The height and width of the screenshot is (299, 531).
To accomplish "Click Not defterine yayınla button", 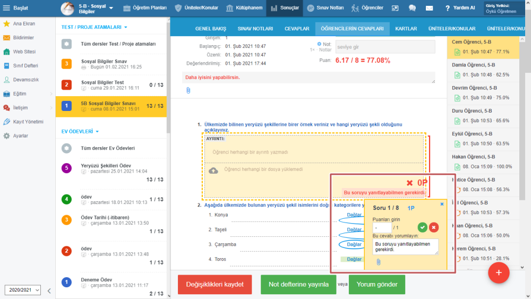I will pos(298,285).
